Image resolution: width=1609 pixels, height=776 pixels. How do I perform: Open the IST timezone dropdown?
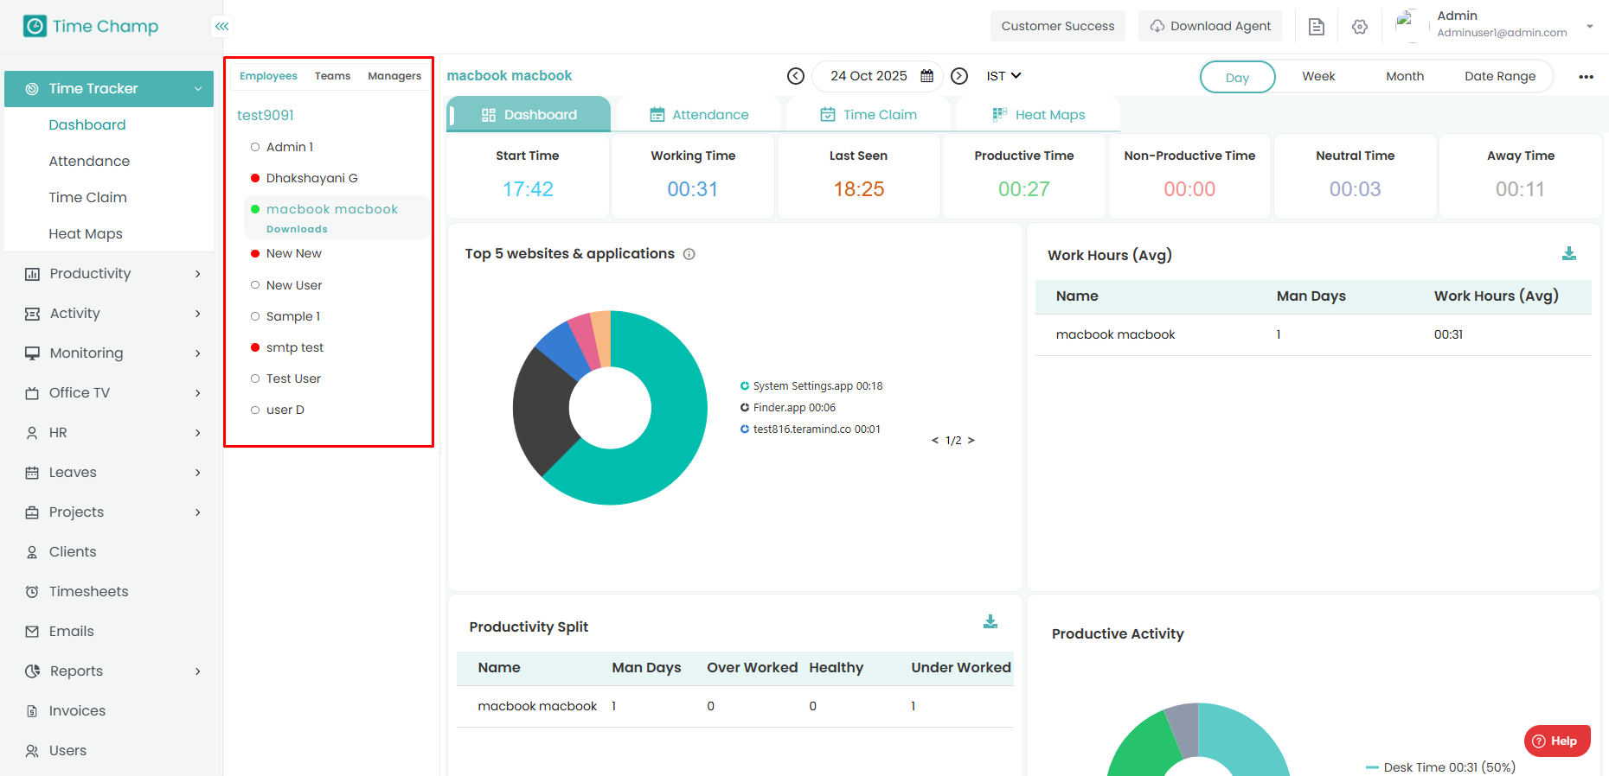[1003, 76]
